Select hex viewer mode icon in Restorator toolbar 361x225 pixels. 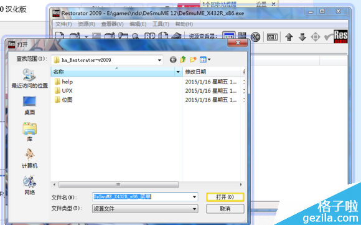242,36
